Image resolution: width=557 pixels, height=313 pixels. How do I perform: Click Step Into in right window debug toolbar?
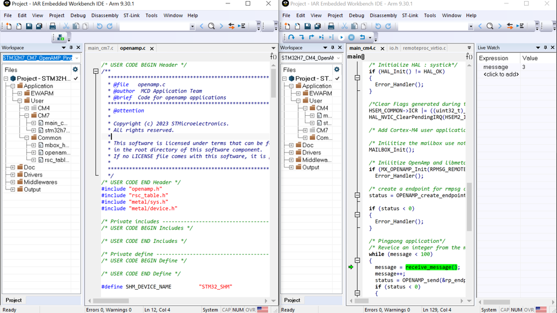(302, 37)
